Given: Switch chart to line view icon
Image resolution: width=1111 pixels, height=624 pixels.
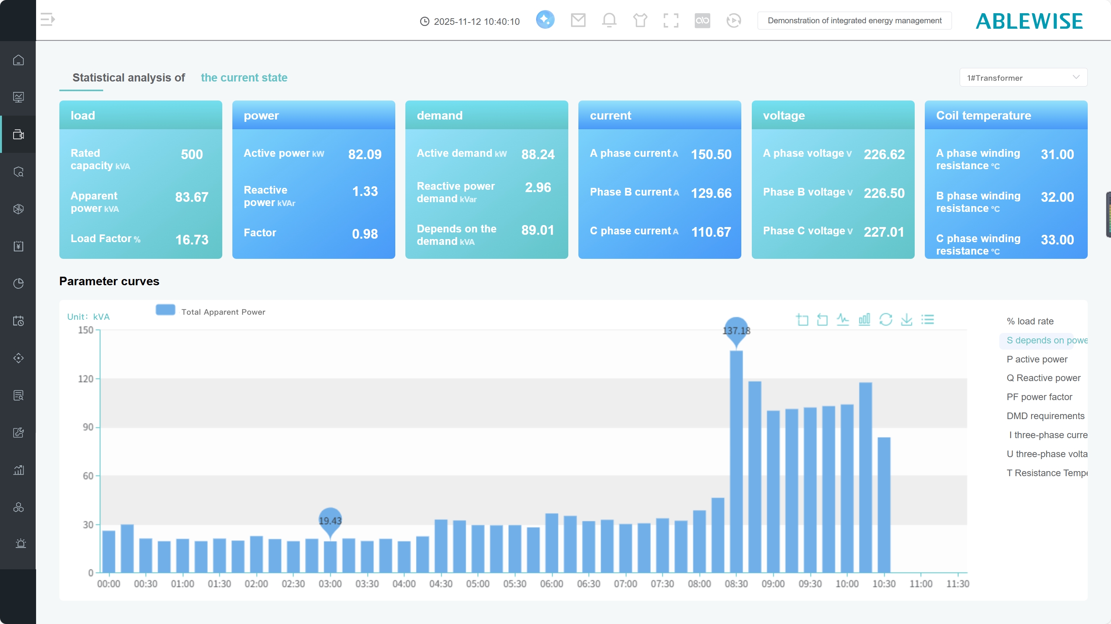Looking at the screenshot, I should pos(843,320).
